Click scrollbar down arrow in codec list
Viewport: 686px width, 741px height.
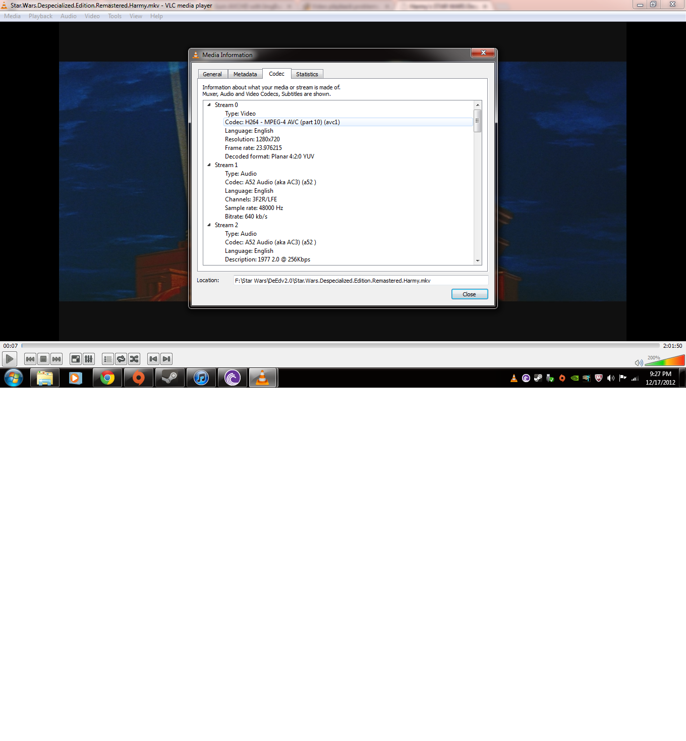[478, 260]
